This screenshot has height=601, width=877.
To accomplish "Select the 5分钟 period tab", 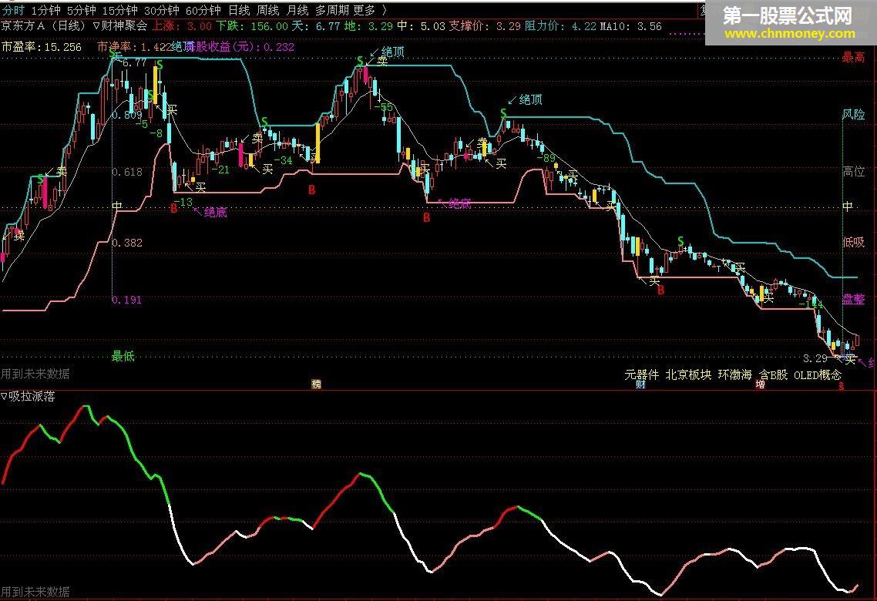I will (81, 10).
